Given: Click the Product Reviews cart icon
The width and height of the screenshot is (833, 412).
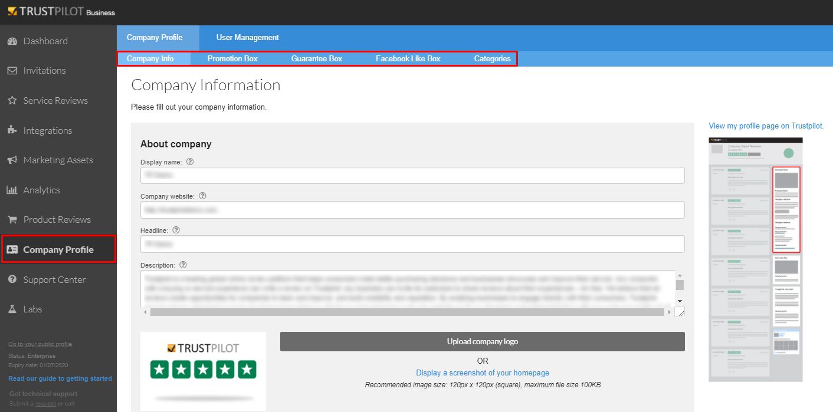Looking at the screenshot, I should tap(12, 220).
